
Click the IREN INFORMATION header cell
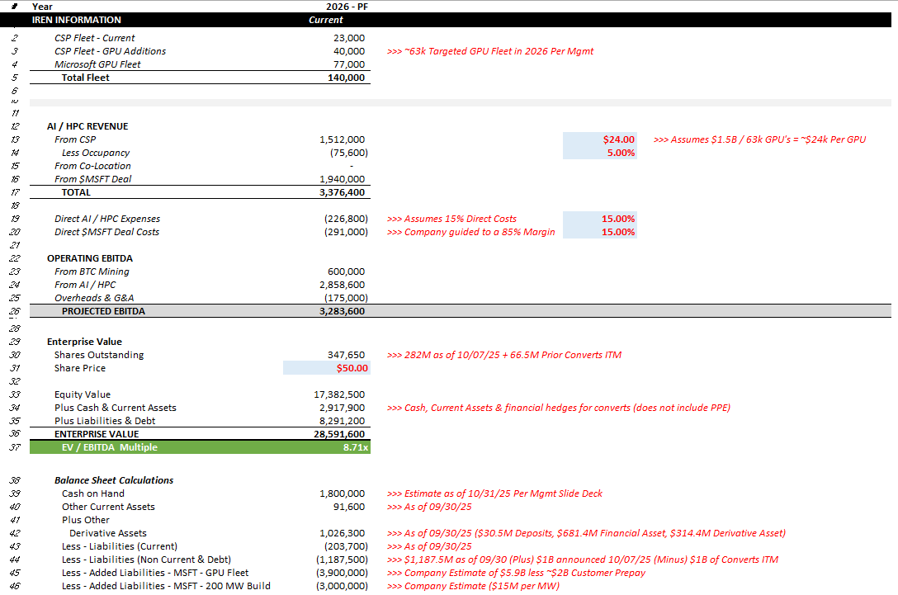(76, 20)
